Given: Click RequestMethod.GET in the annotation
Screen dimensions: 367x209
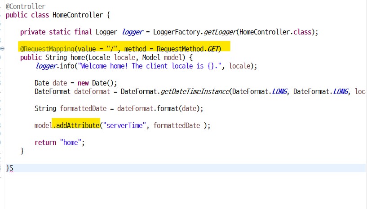Looking at the screenshot, I should [188, 49].
